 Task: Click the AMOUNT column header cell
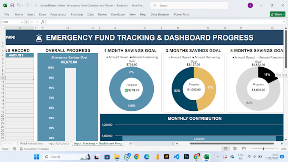19,55
